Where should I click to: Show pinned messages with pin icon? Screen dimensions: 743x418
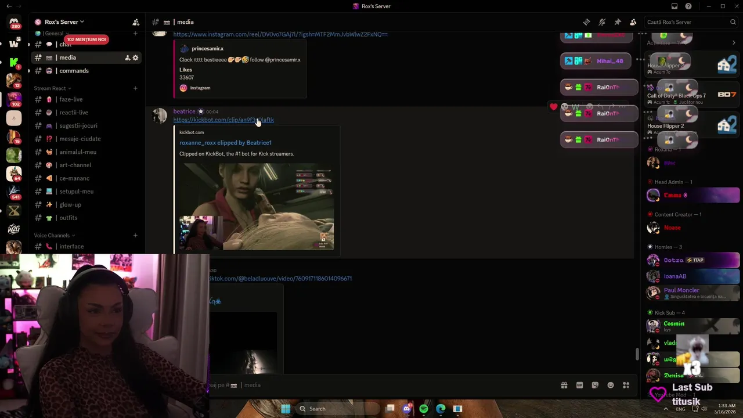(618, 22)
